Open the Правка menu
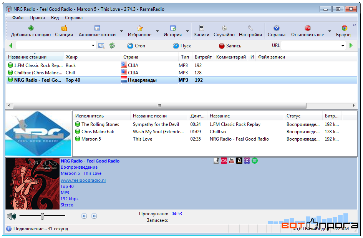This screenshot has width=363, height=238. pos(37,18)
